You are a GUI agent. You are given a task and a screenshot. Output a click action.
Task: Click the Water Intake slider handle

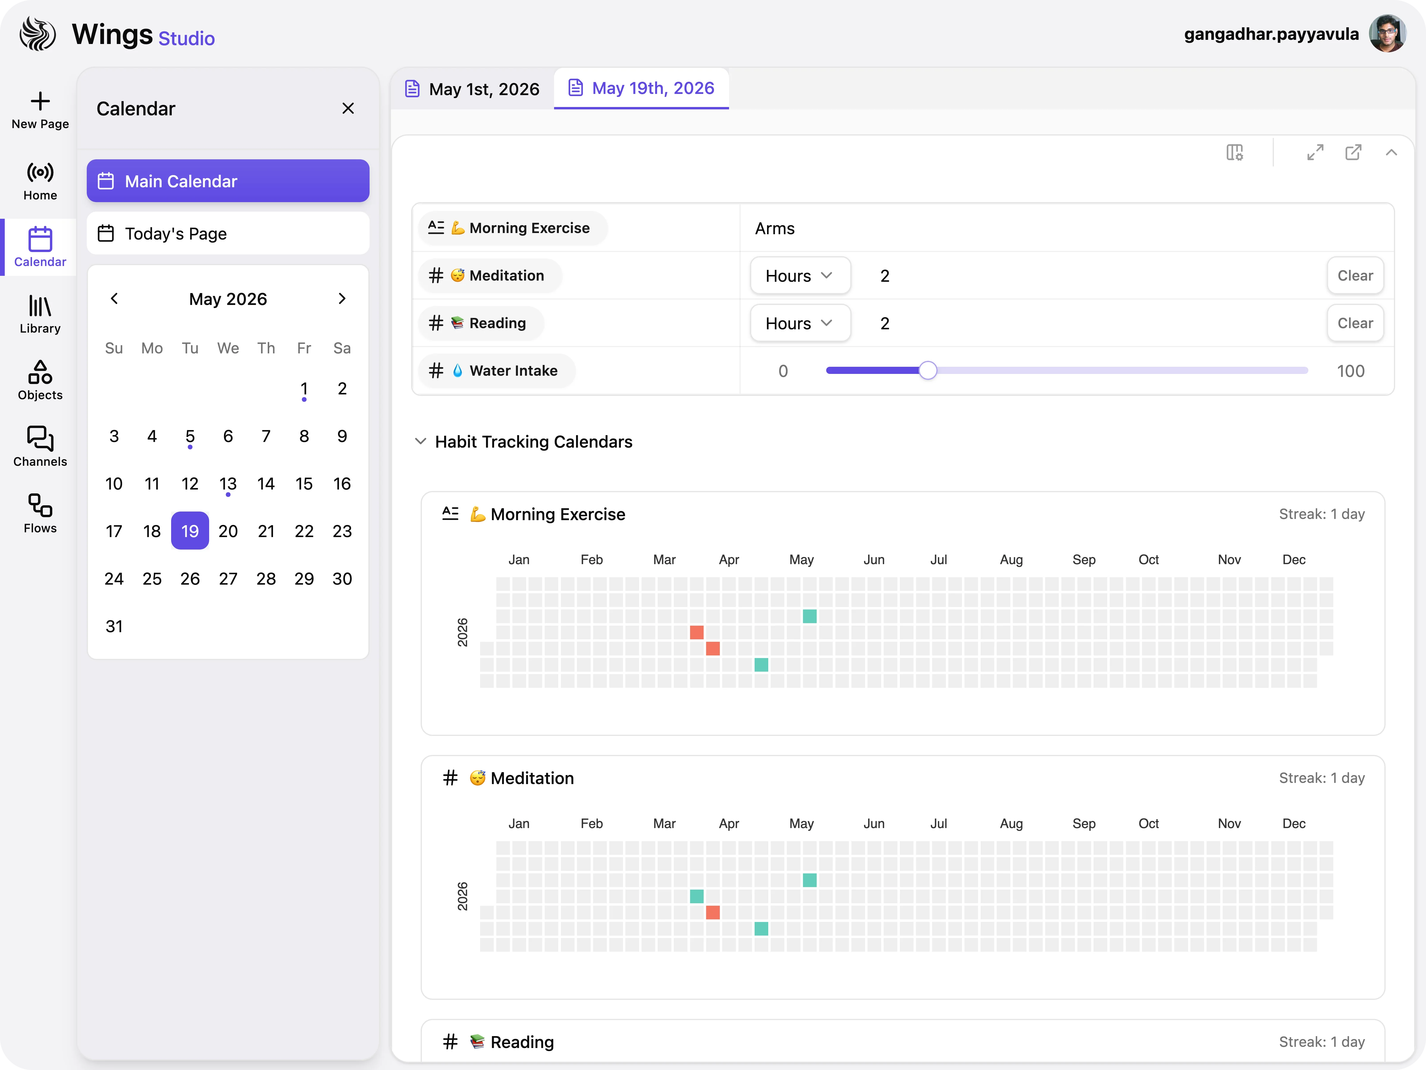[x=928, y=371]
